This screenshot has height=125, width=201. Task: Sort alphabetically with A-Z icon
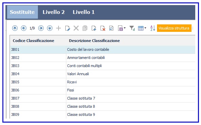tap(153, 28)
